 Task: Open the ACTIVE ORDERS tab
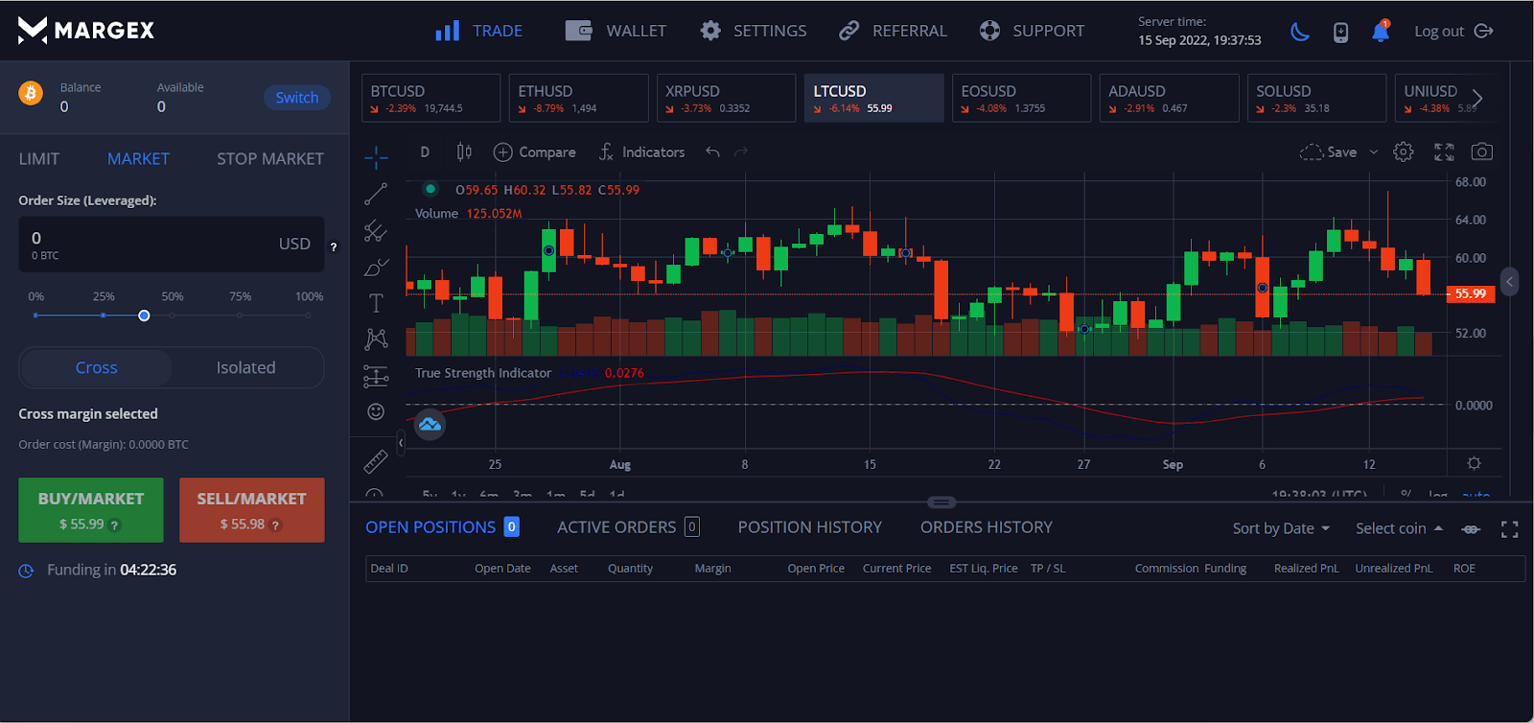[x=628, y=527]
